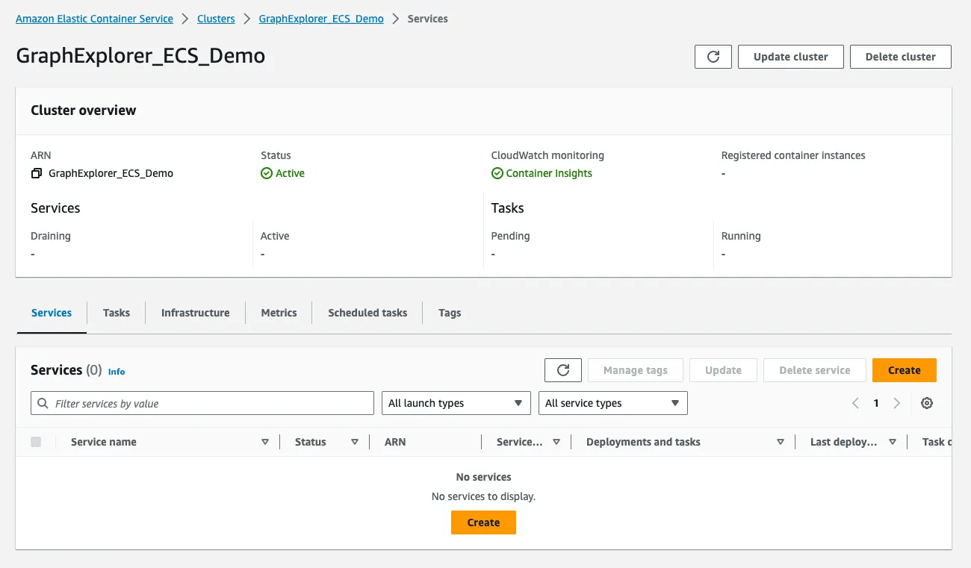Image resolution: width=971 pixels, height=568 pixels.
Task: Click the Update cluster button
Action: pyautogui.click(x=791, y=57)
